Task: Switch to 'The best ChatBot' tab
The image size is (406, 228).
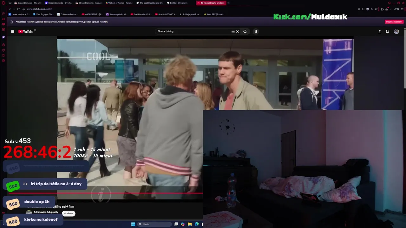Action: (150, 3)
